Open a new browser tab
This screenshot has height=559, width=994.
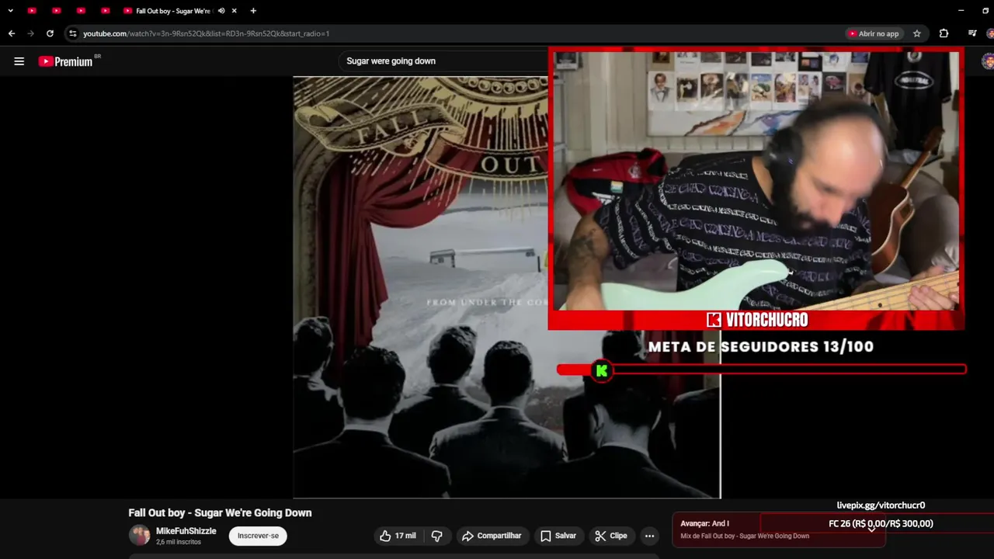click(x=253, y=11)
